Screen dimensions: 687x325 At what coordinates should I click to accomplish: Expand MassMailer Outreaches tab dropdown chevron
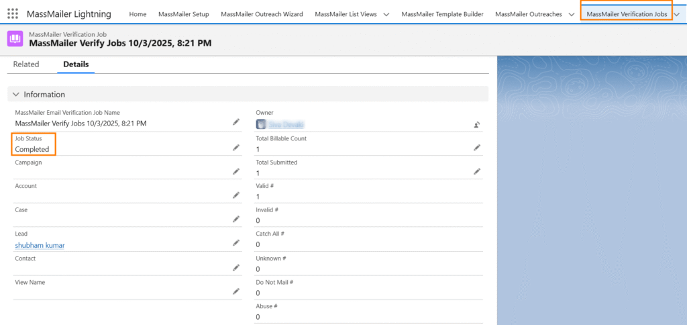(x=571, y=15)
